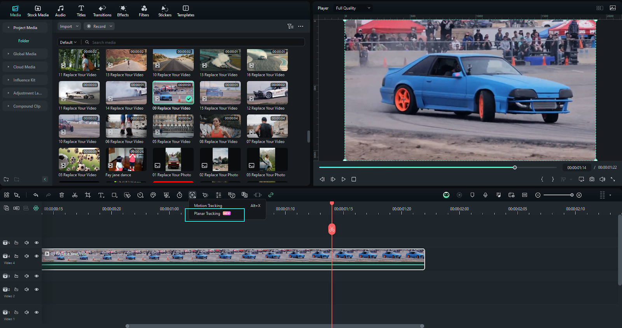Hide the Video 1 track
The width and height of the screenshot is (622, 328).
37,312
